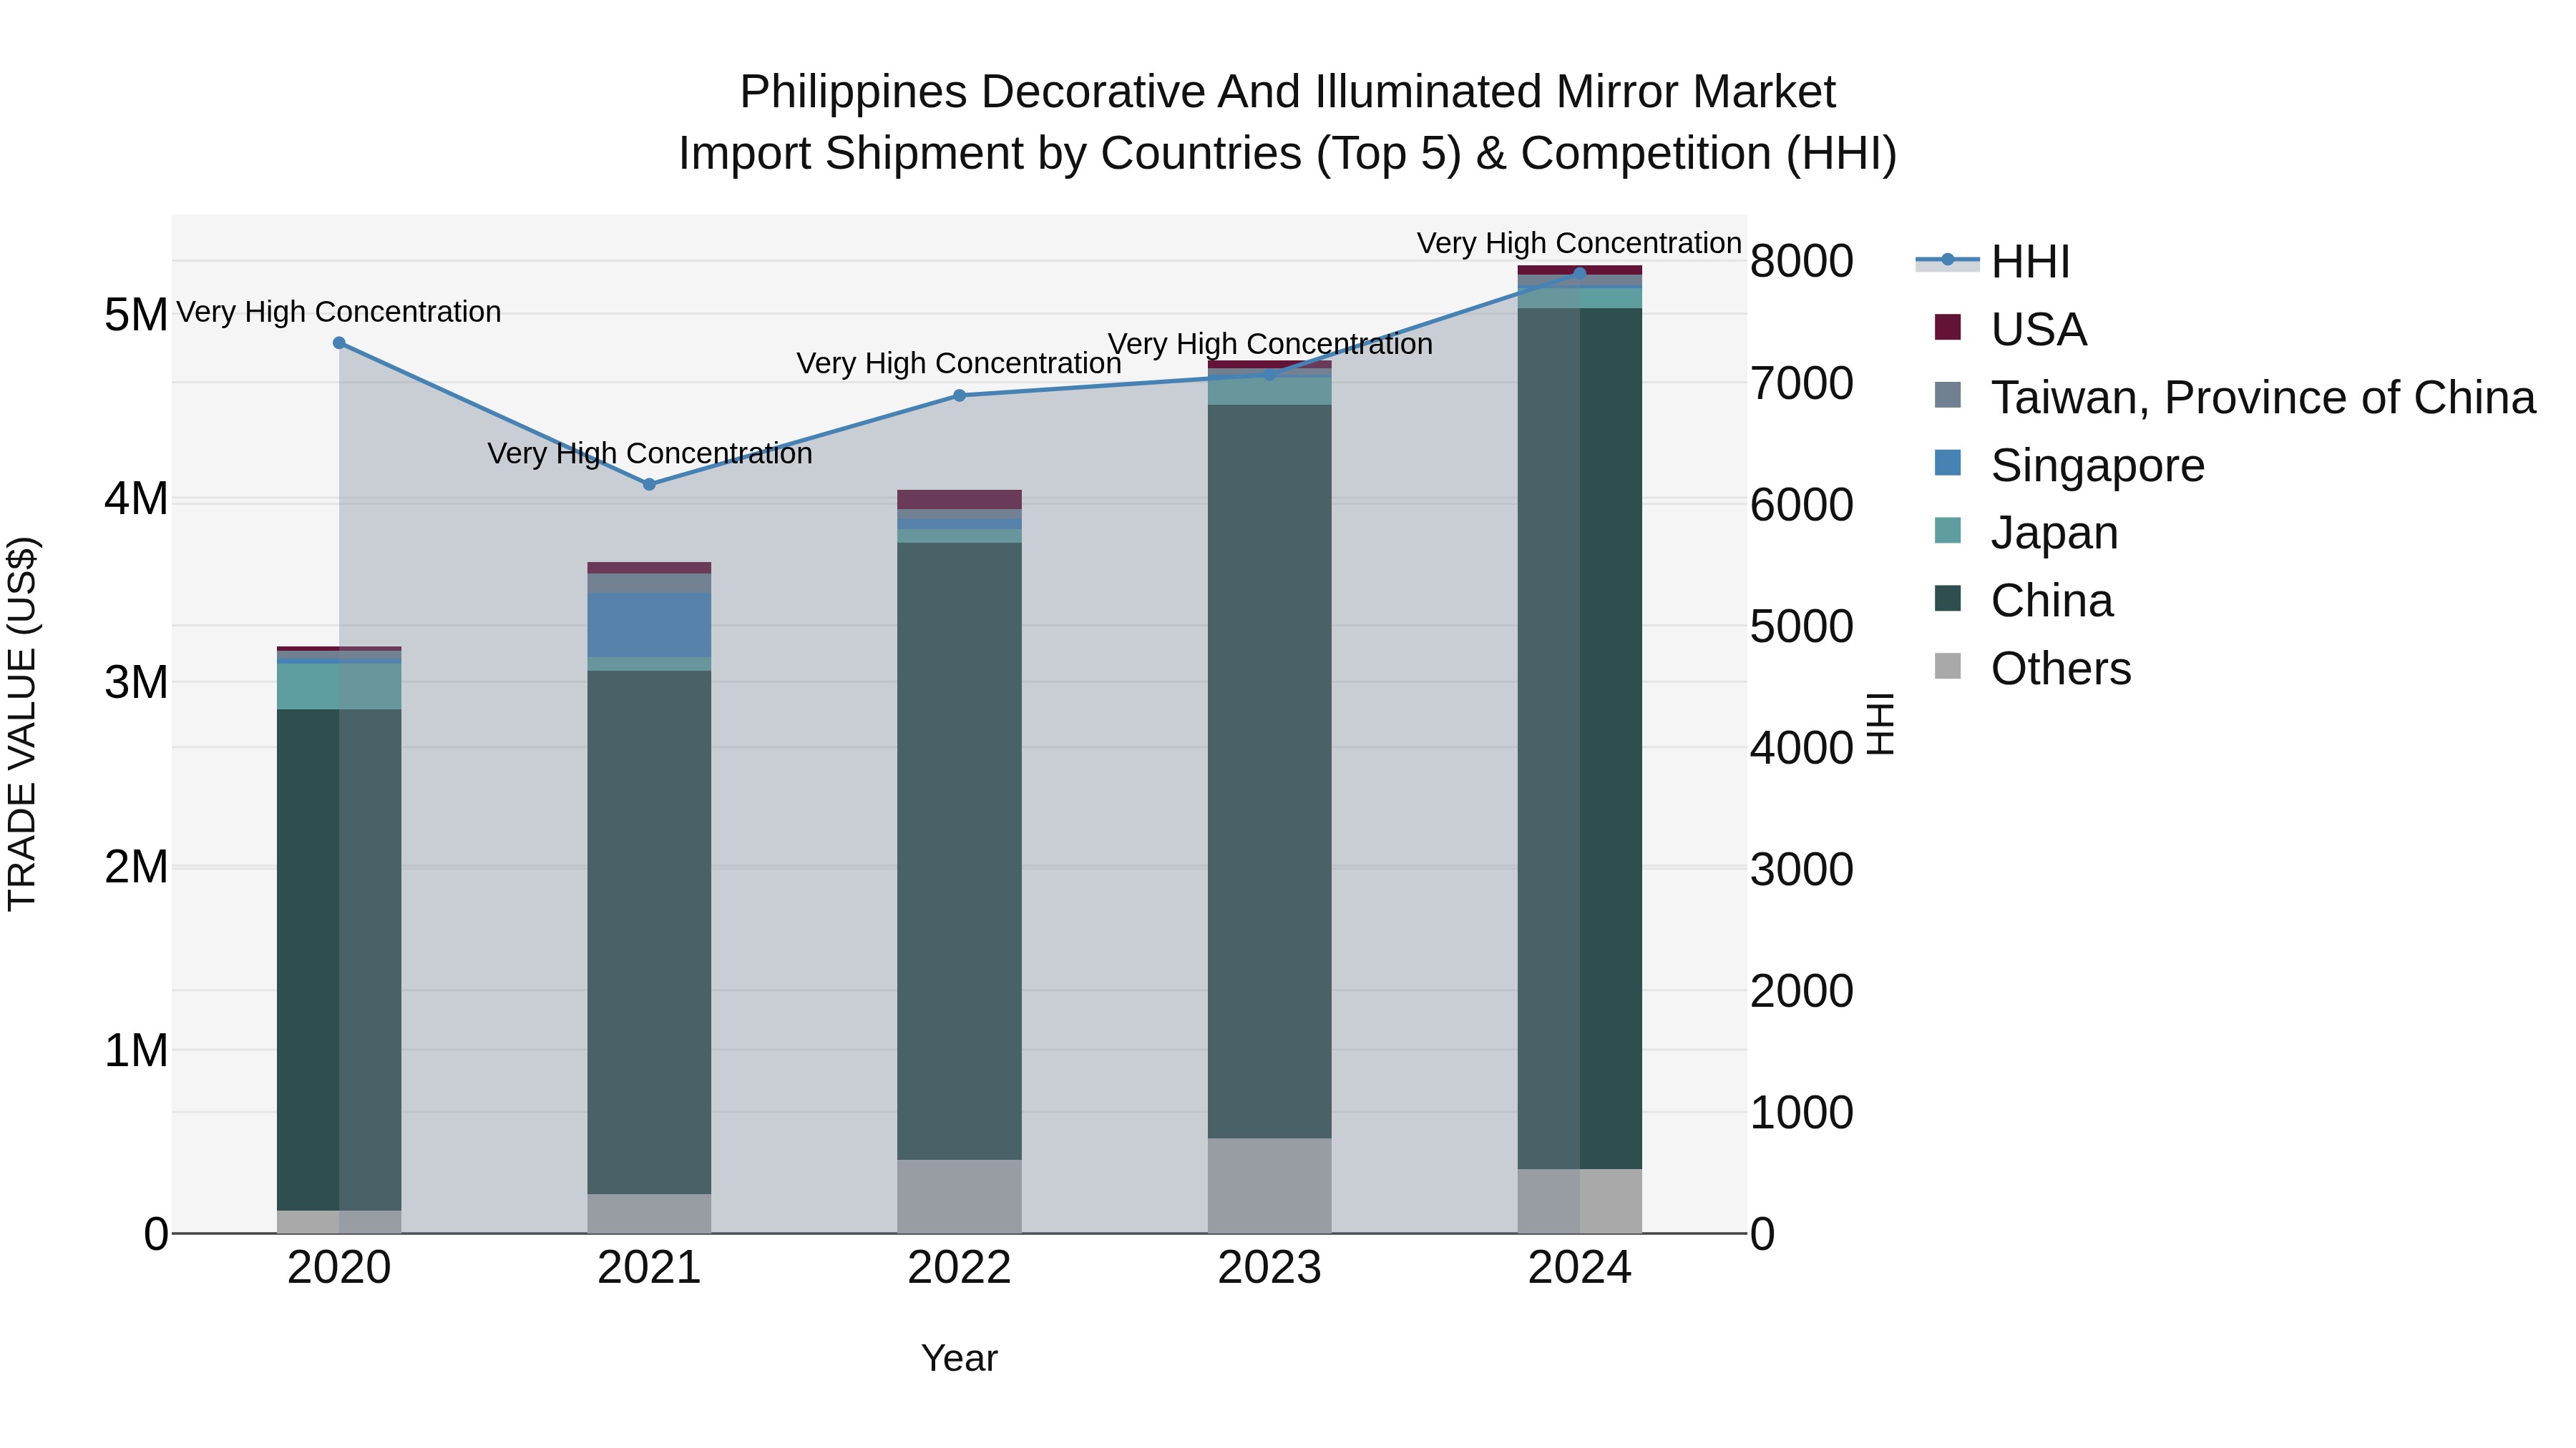This screenshot has width=2576, height=1448.
Task: Click the Japan teal legend swatch
Action: 1948,531
